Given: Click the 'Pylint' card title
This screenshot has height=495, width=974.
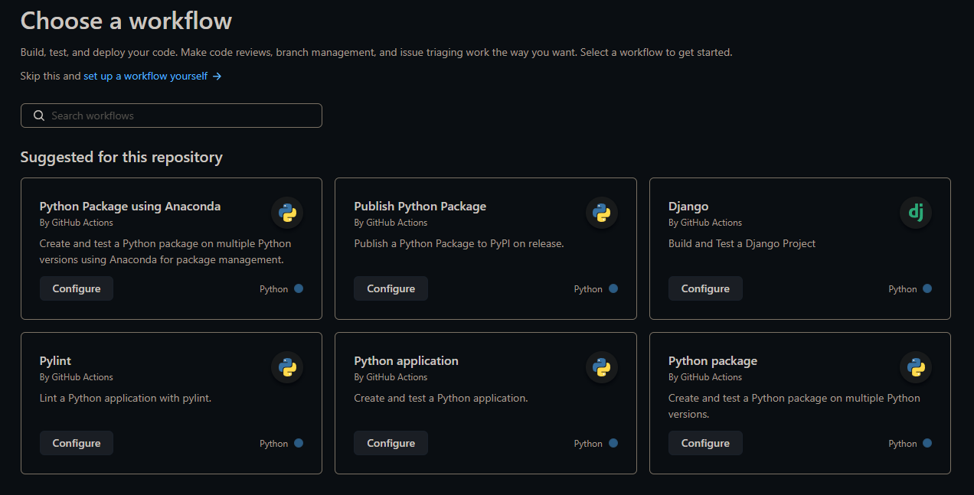Looking at the screenshot, I should coord(55,361).
